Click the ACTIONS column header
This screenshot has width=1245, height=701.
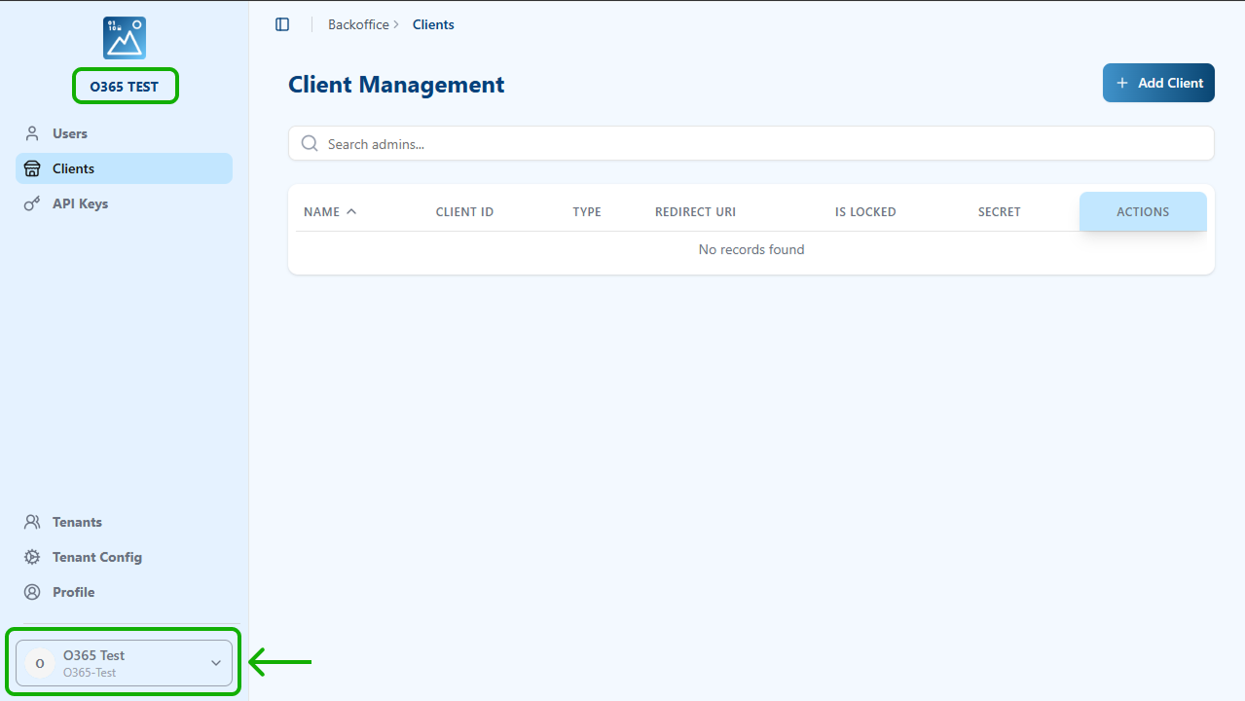point(1143,211)
